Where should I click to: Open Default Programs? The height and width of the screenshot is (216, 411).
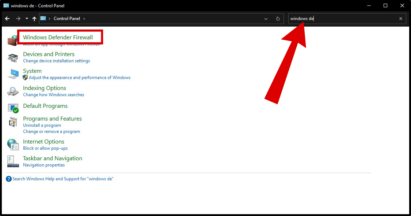click(x=45, y=106)
